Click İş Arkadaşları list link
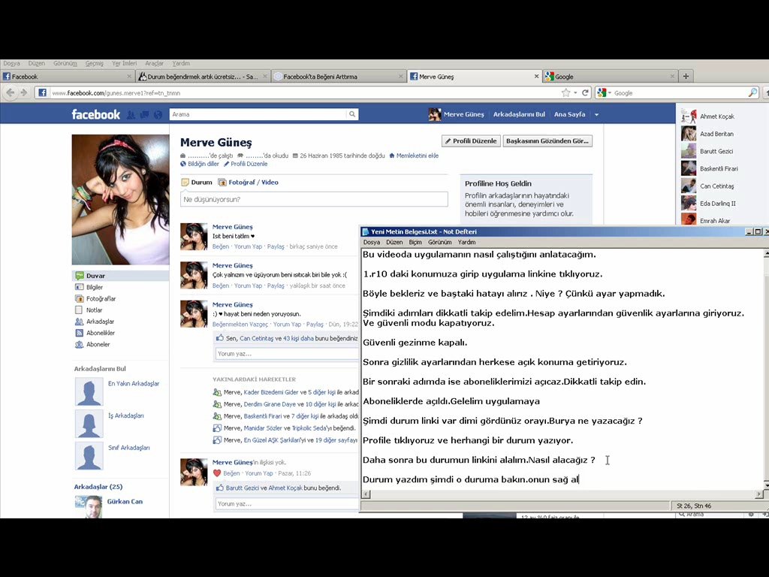The height and width of the screenshot is (577, 769). [125, 415]
